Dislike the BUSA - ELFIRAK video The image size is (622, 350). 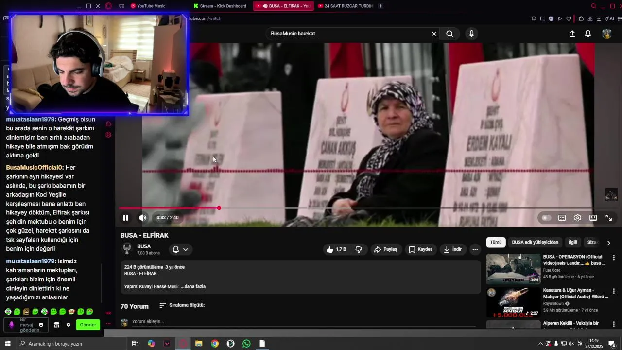(x=359, y=249)
